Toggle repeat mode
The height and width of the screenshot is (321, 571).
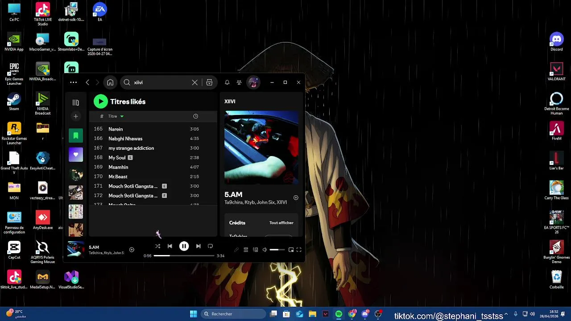[210, 246]
